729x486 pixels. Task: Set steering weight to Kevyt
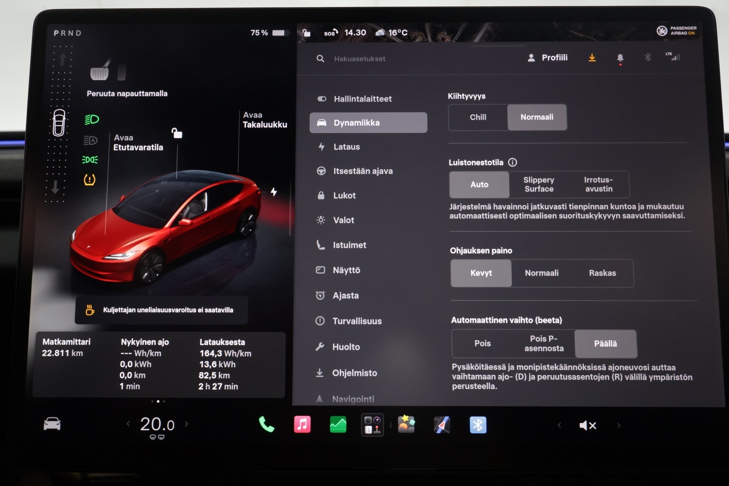coord(481,273)
